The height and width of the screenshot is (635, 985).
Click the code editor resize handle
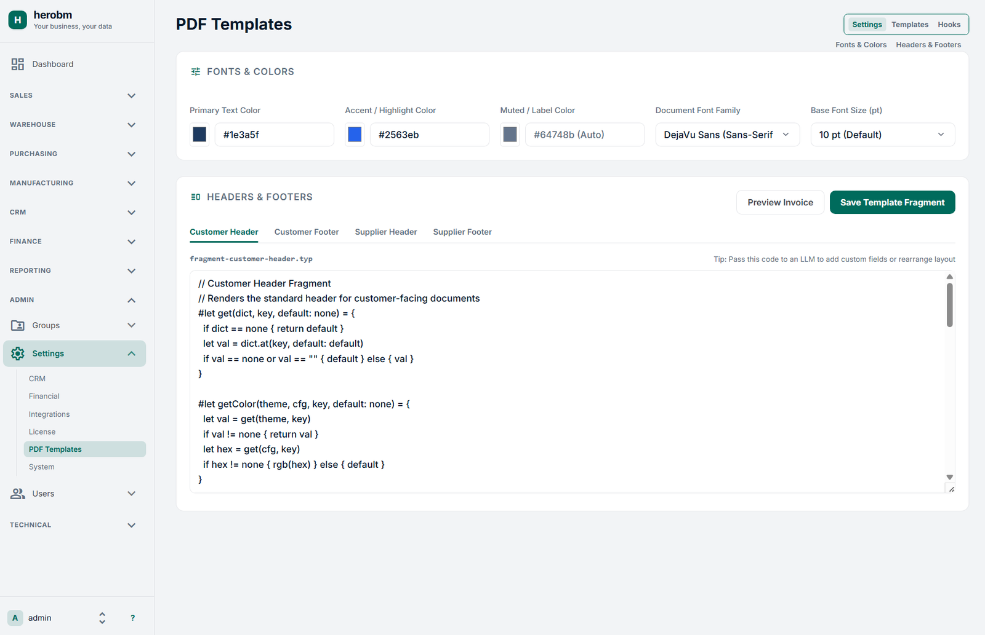pyautogui.click(x=951, y=489)
